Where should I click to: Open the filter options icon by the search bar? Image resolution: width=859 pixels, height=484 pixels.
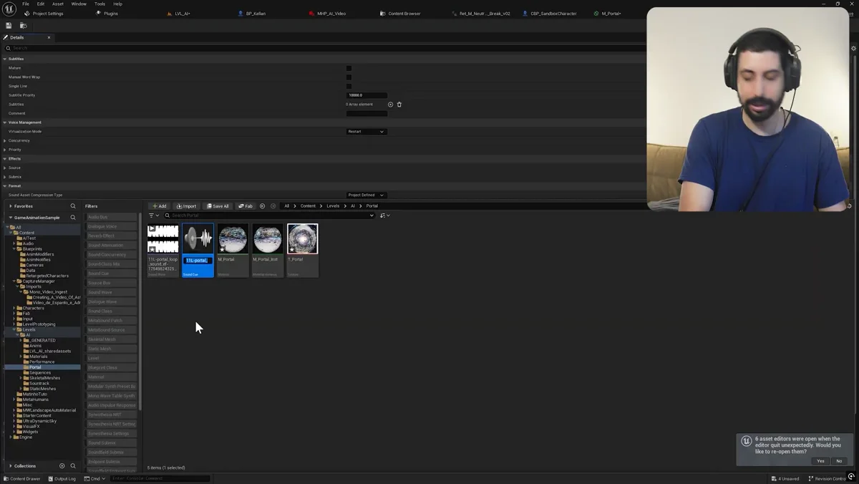pos(153,216)
